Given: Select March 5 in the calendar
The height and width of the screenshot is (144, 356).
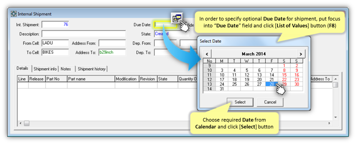Looking at the screenshot, I should click(x=247, y=70).
